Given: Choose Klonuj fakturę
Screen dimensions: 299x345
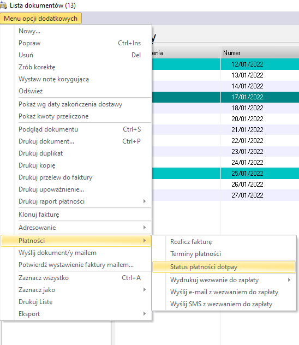Looking at the screenshot, I should pos(76,215).
